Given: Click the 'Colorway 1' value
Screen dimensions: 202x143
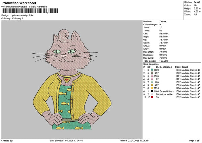Looking at the screenshot, I should coord(18,19).
